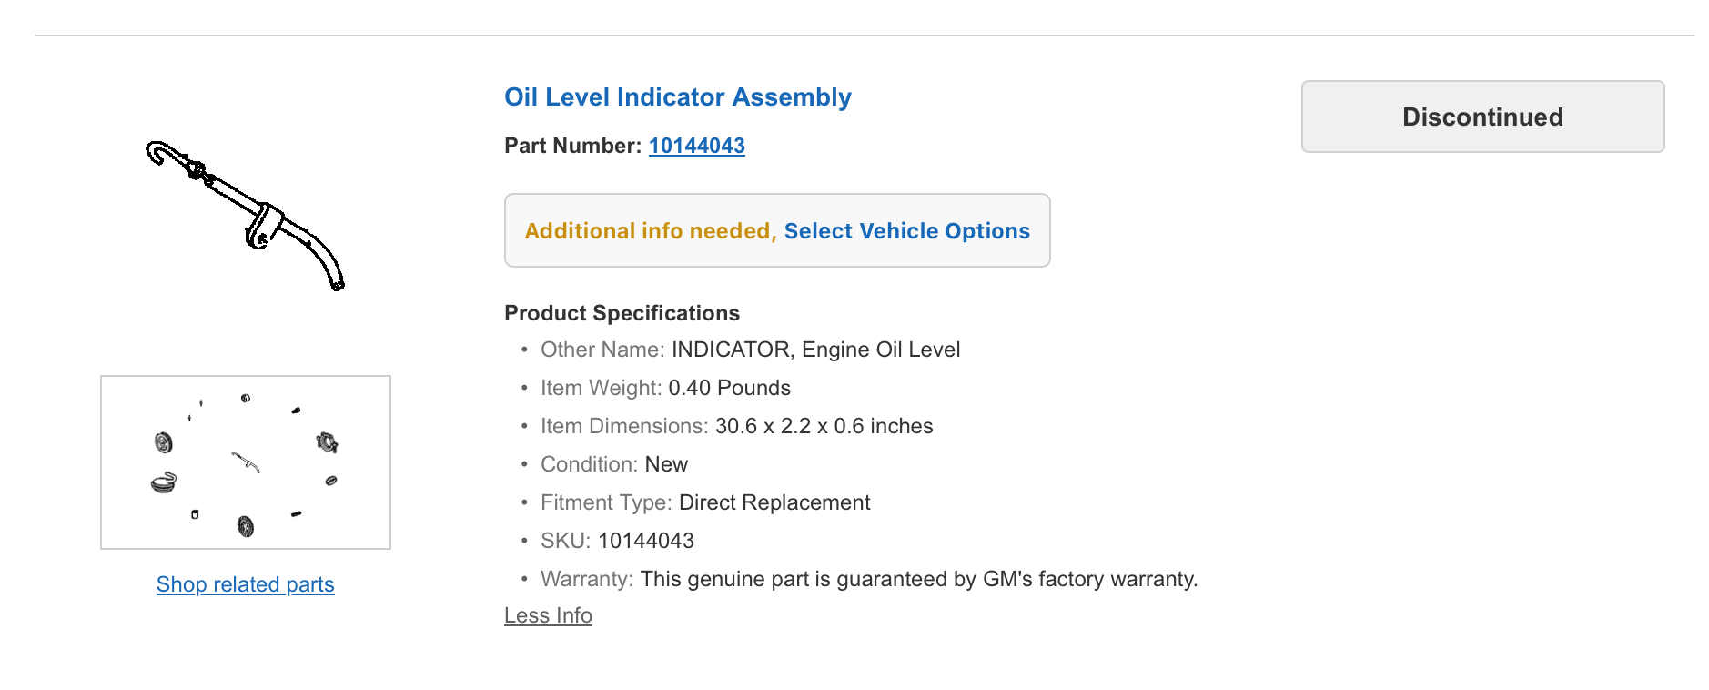Image resolution: width=1709 pixels, height=690 pixels.
Task: Click the GM factory warranty text line
Action: (x=869, y=579)
